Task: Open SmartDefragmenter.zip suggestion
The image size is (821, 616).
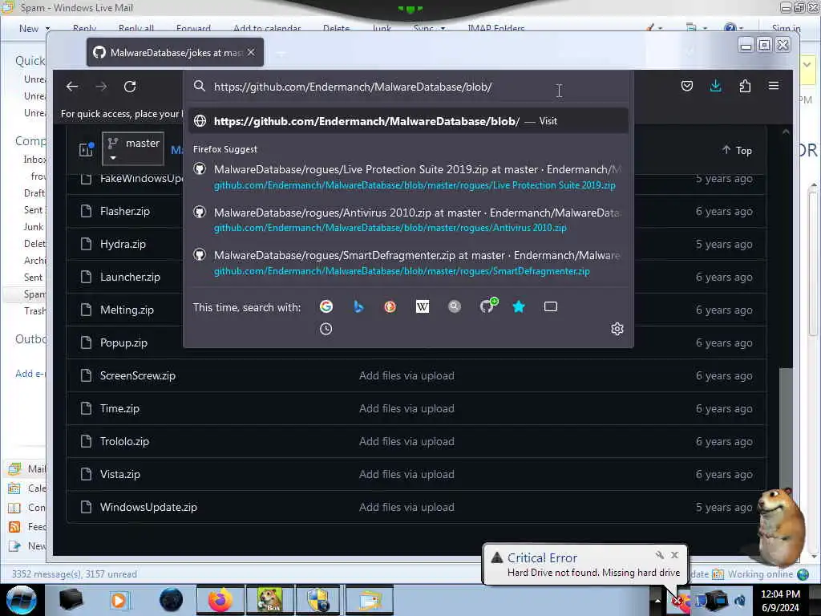Action: (408, 263)
